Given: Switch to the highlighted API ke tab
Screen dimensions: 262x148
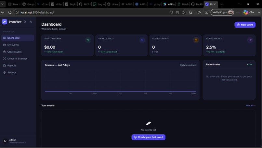Looking at the screenshot, I should click(169, 4).
